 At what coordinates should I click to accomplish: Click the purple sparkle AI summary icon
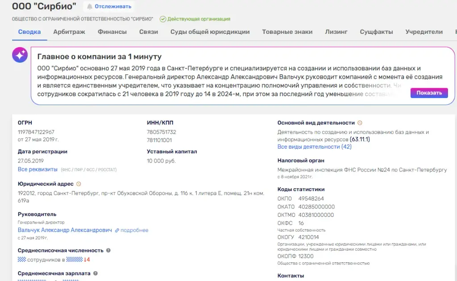[20, 55]
